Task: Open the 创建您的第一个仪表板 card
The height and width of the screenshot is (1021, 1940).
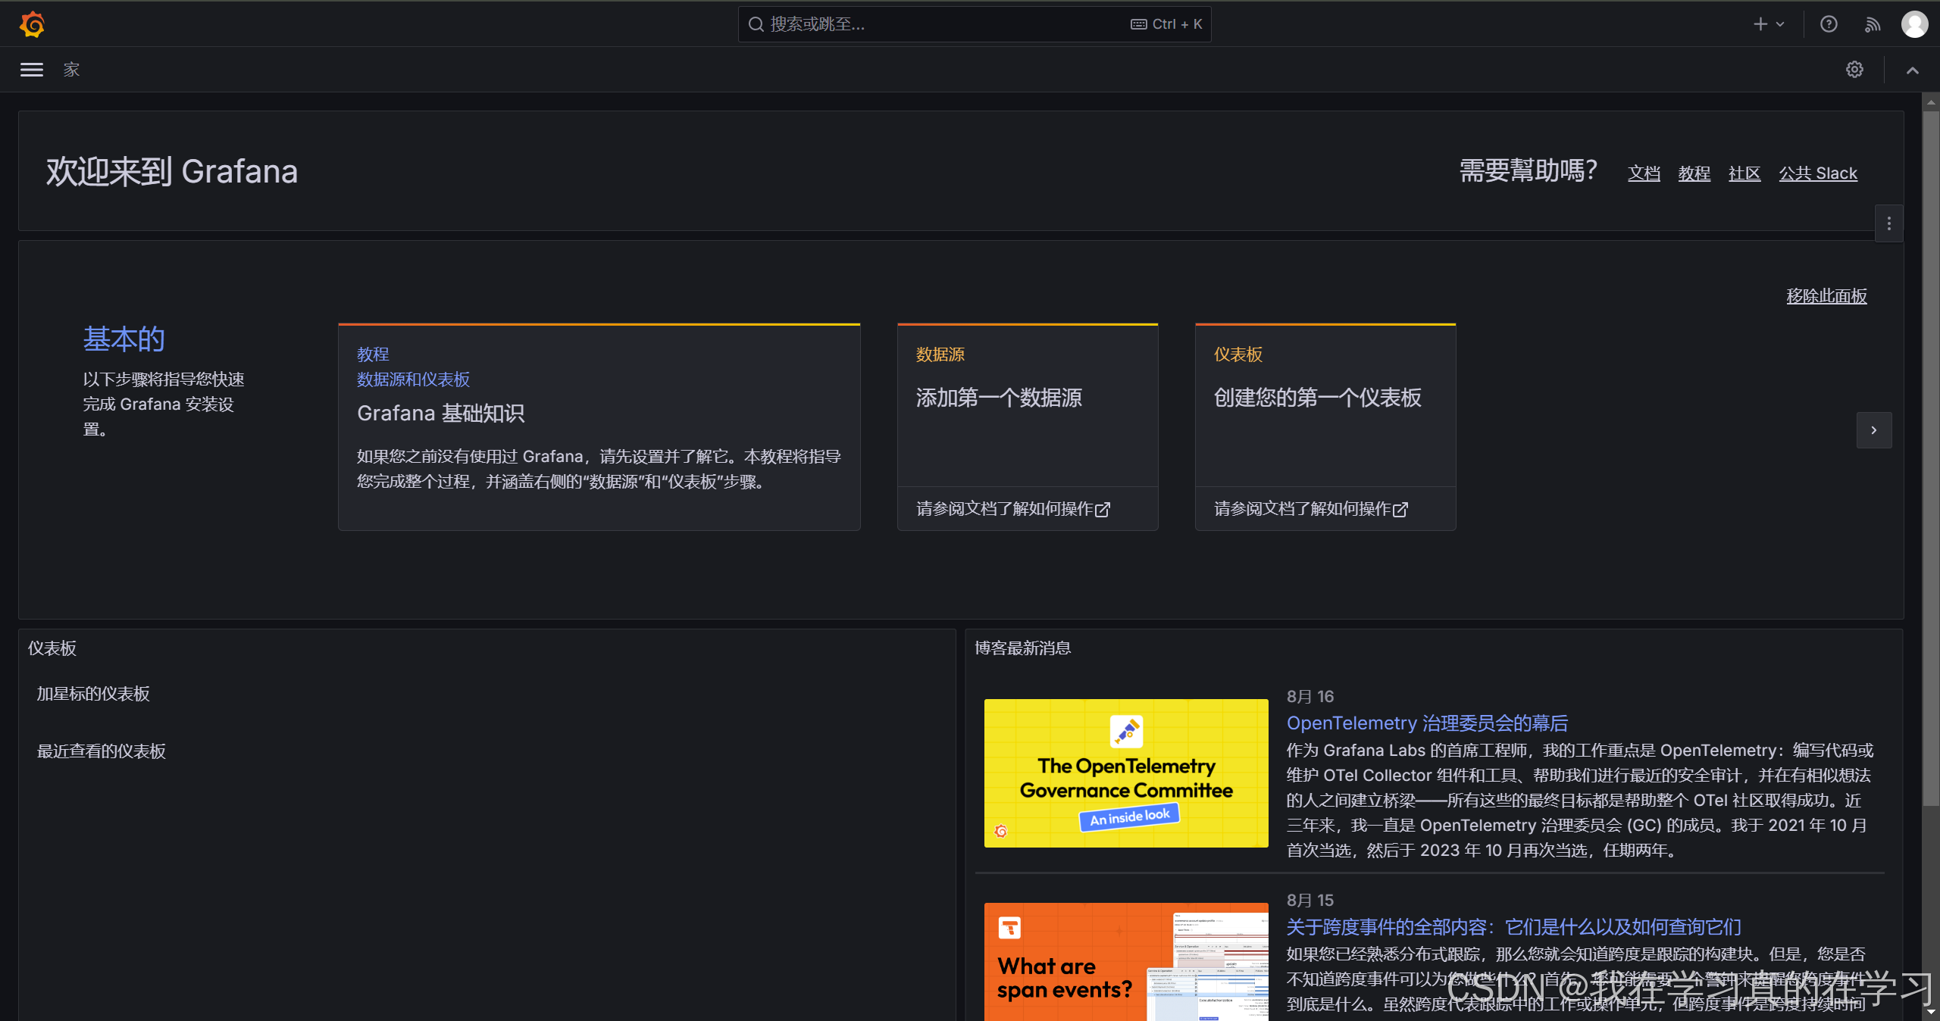Action: 1325,405
